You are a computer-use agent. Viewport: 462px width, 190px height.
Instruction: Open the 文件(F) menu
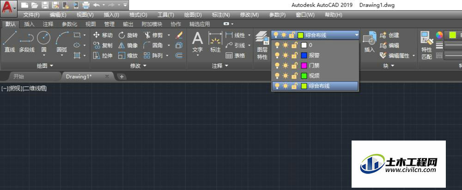31,15
